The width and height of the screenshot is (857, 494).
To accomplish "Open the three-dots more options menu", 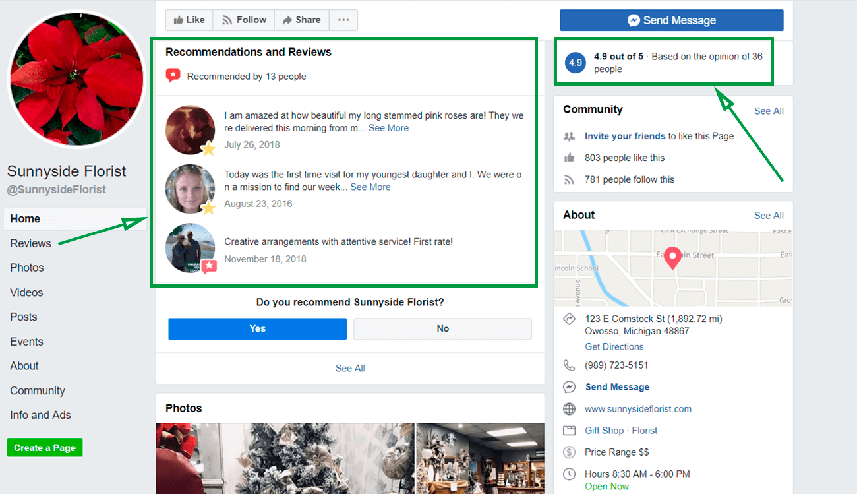I will coord(343,20).
